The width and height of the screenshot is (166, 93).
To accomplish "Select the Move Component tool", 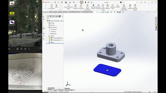I will click(x=81, y=7).
